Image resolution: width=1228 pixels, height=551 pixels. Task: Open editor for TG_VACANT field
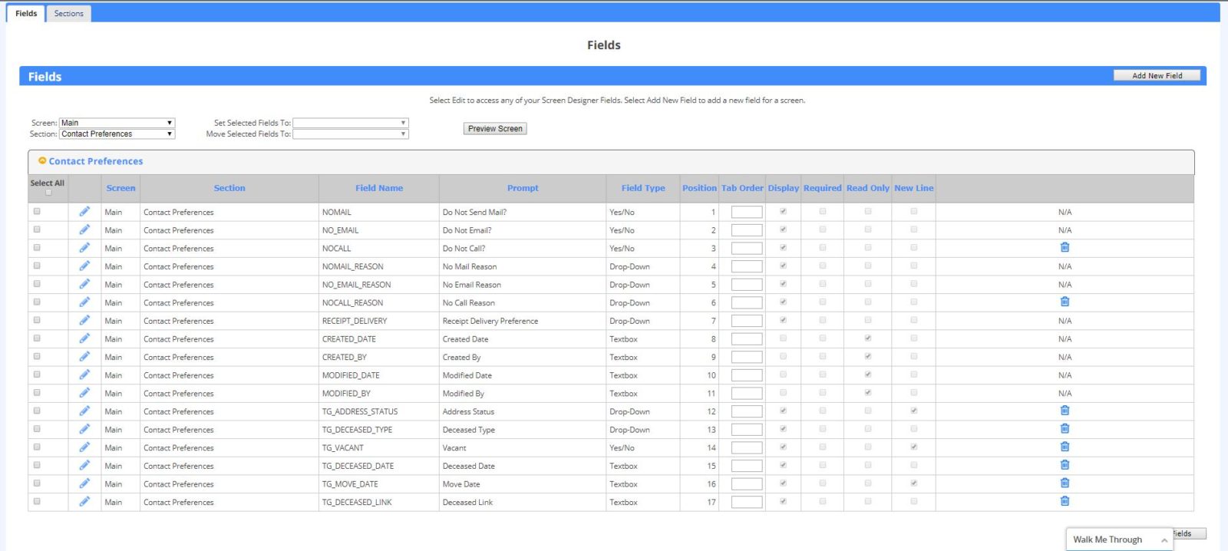84,447
